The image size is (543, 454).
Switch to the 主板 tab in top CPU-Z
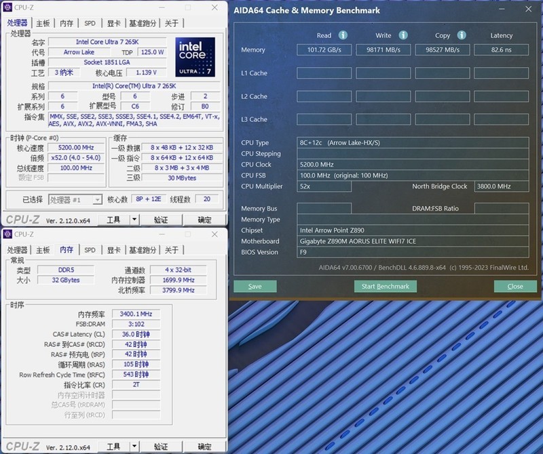43,22
